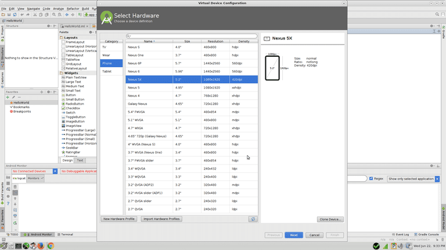The height and width of the screenshot is (250, 446).
Task: Select ProgressBar (Large) widget in Palette
Action: [78, 130]
